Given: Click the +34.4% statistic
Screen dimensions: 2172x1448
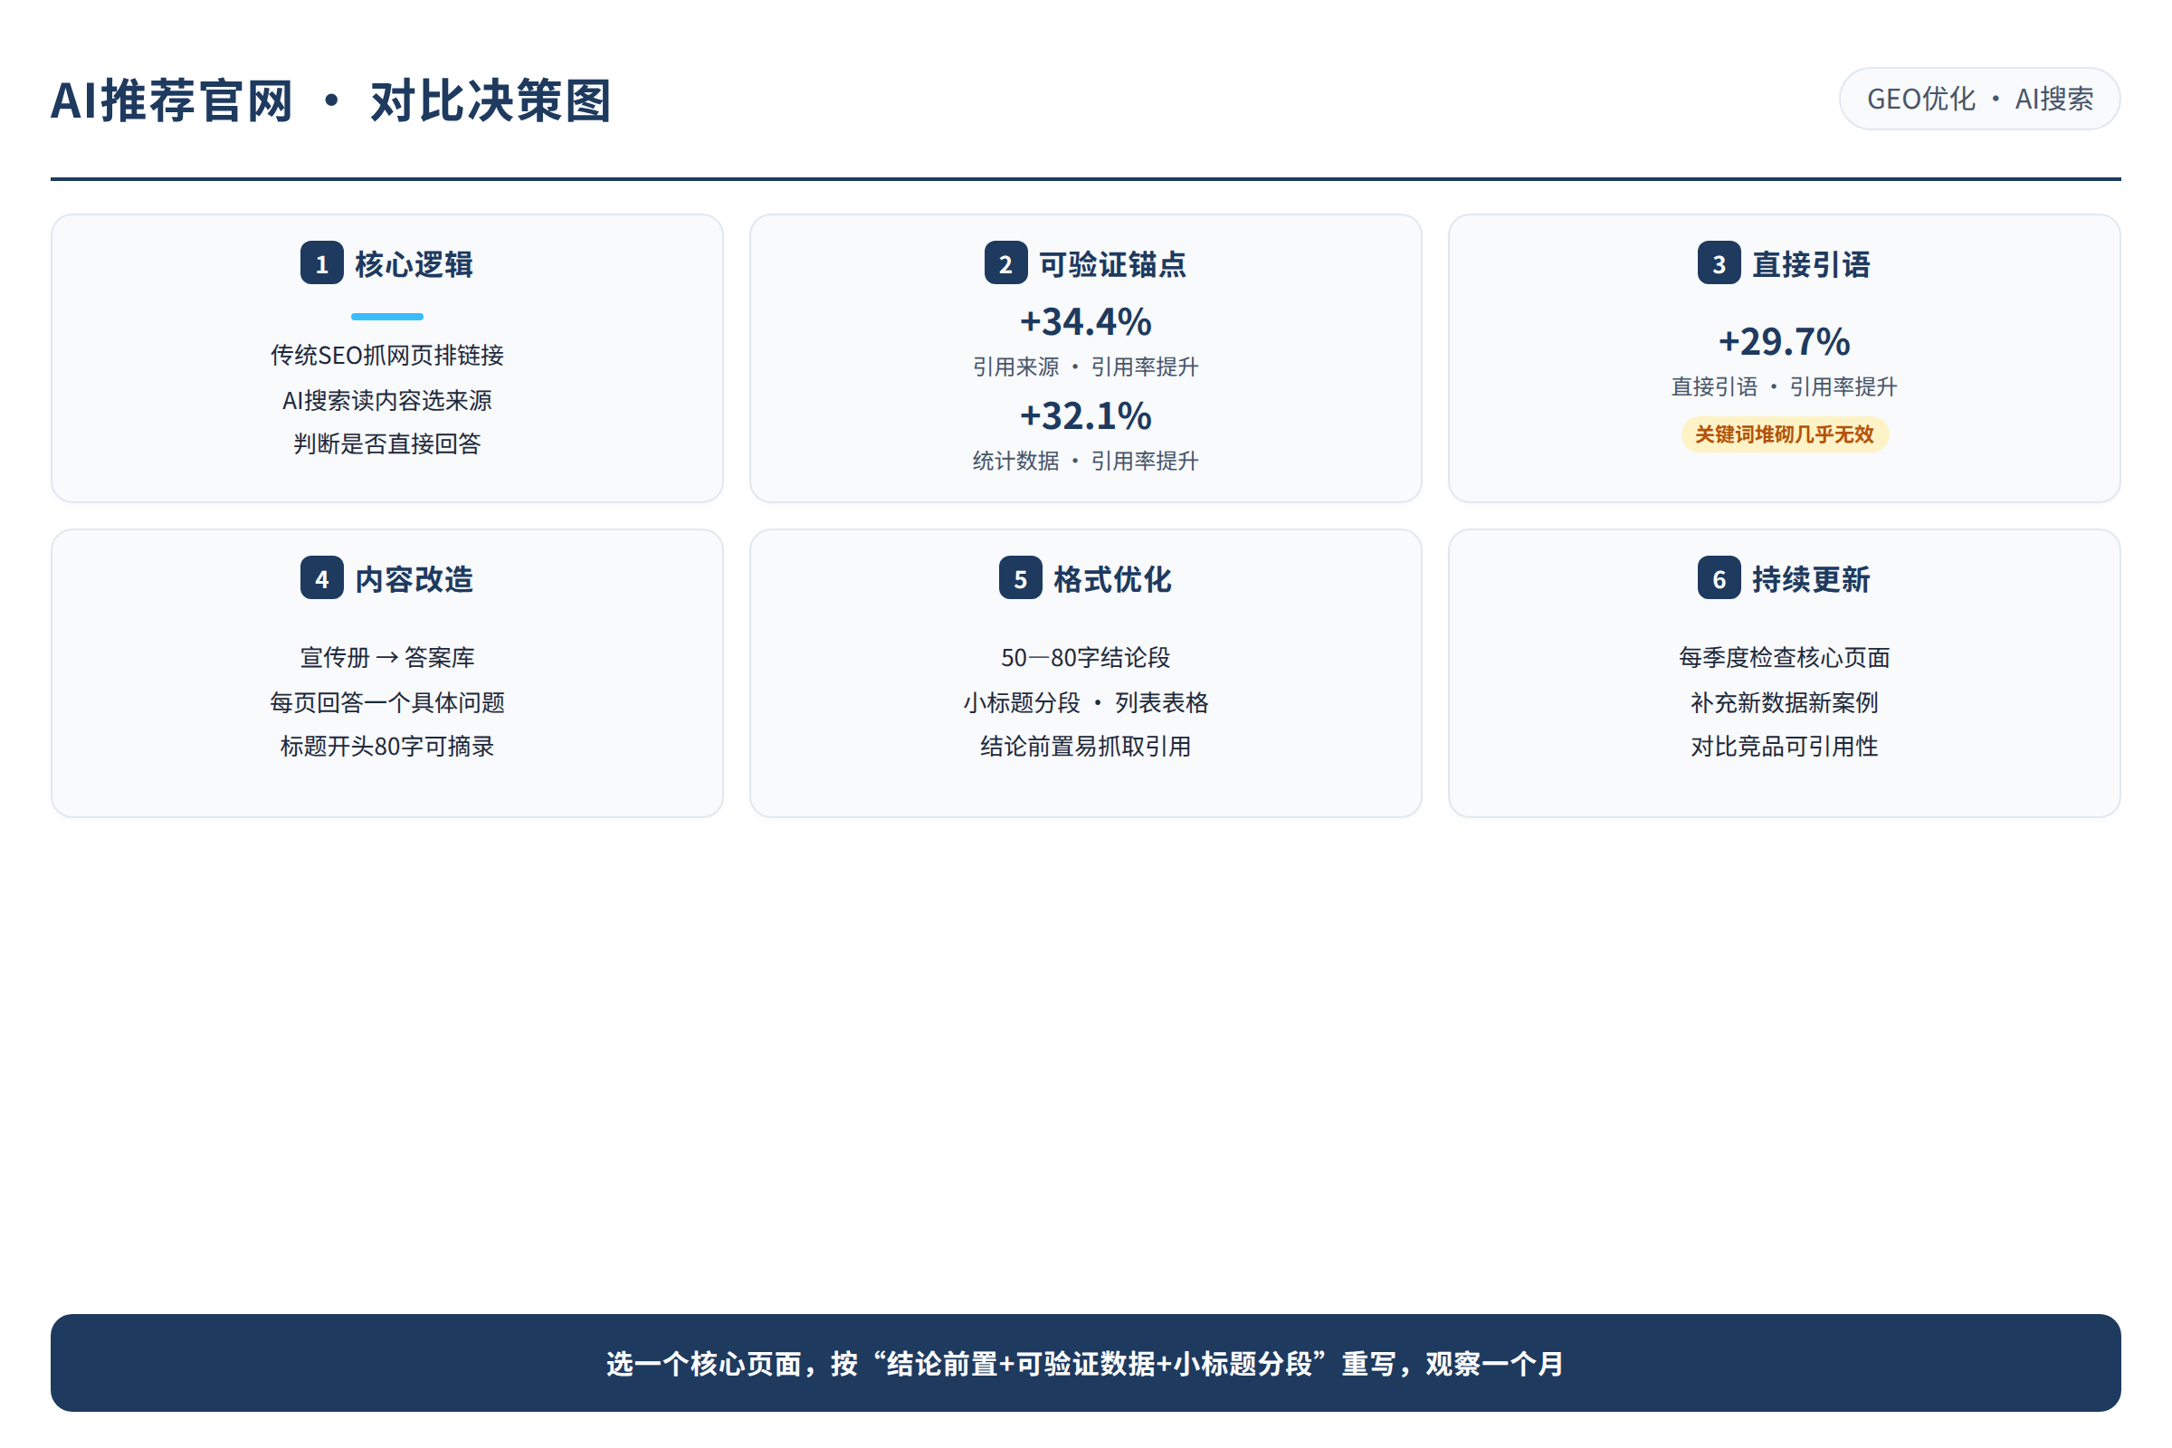Looking at the screenshot, I should click(x=1086, y=321).
